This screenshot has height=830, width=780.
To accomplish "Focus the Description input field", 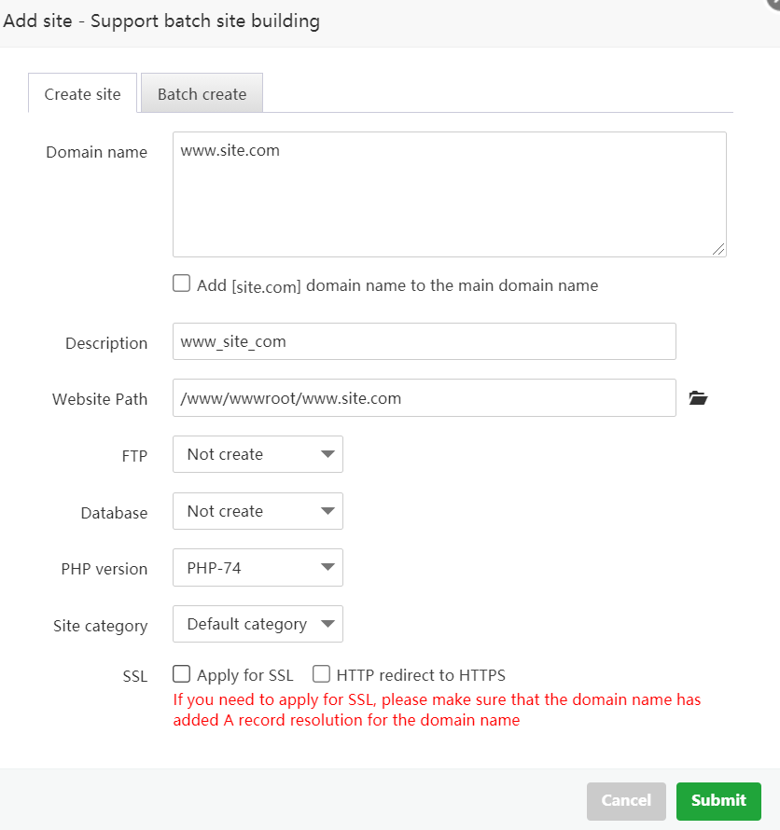I will (x=424, y=341).
